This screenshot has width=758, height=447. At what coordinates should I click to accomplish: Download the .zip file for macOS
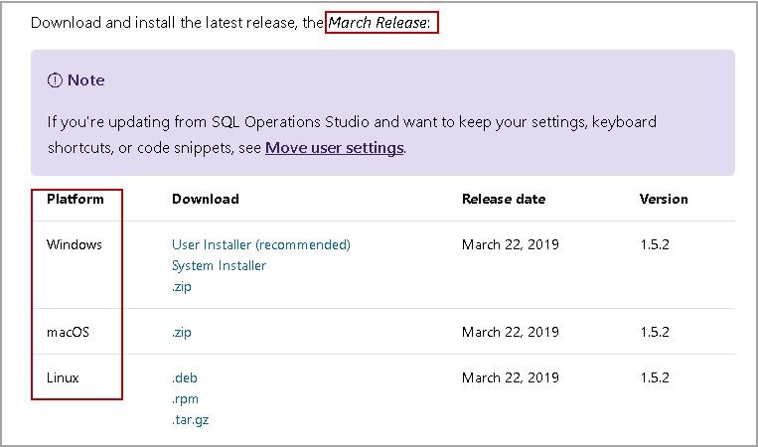[x=182, y=332]
